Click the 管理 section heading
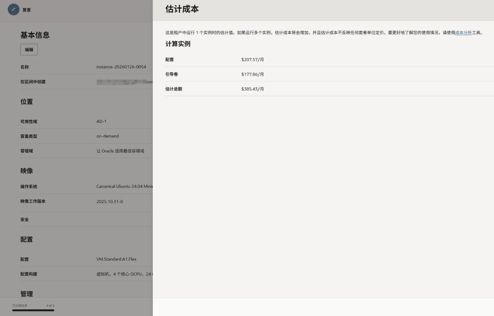Screen dimensions: 494x316 [x=27, y=294]
